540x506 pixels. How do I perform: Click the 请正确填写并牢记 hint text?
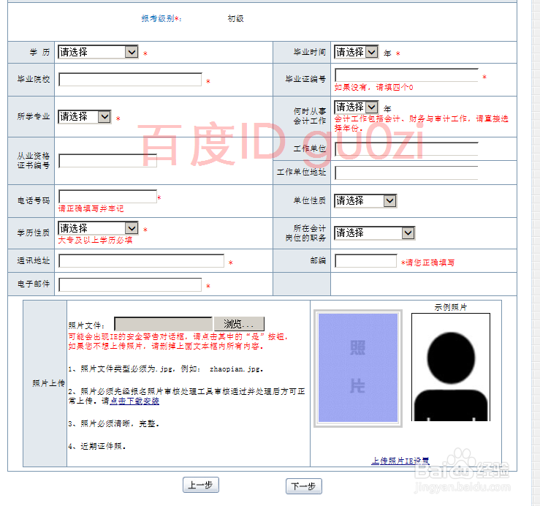[91, 209]
